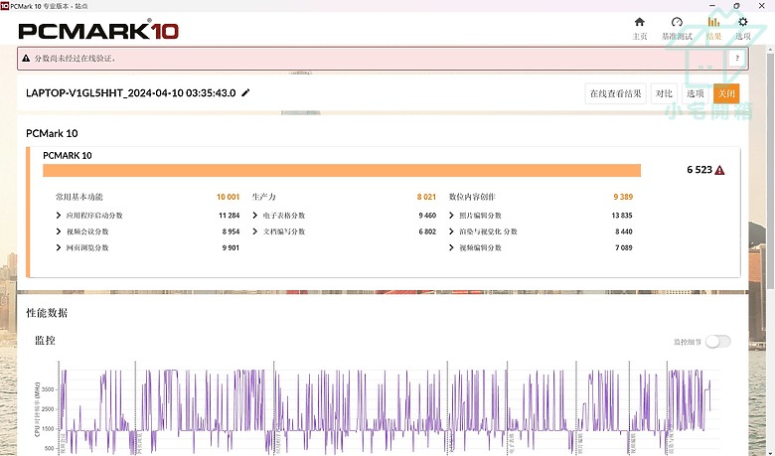Switch to the 结果 results chart icon
The image size is (775, 456).
tap(713, 22)
